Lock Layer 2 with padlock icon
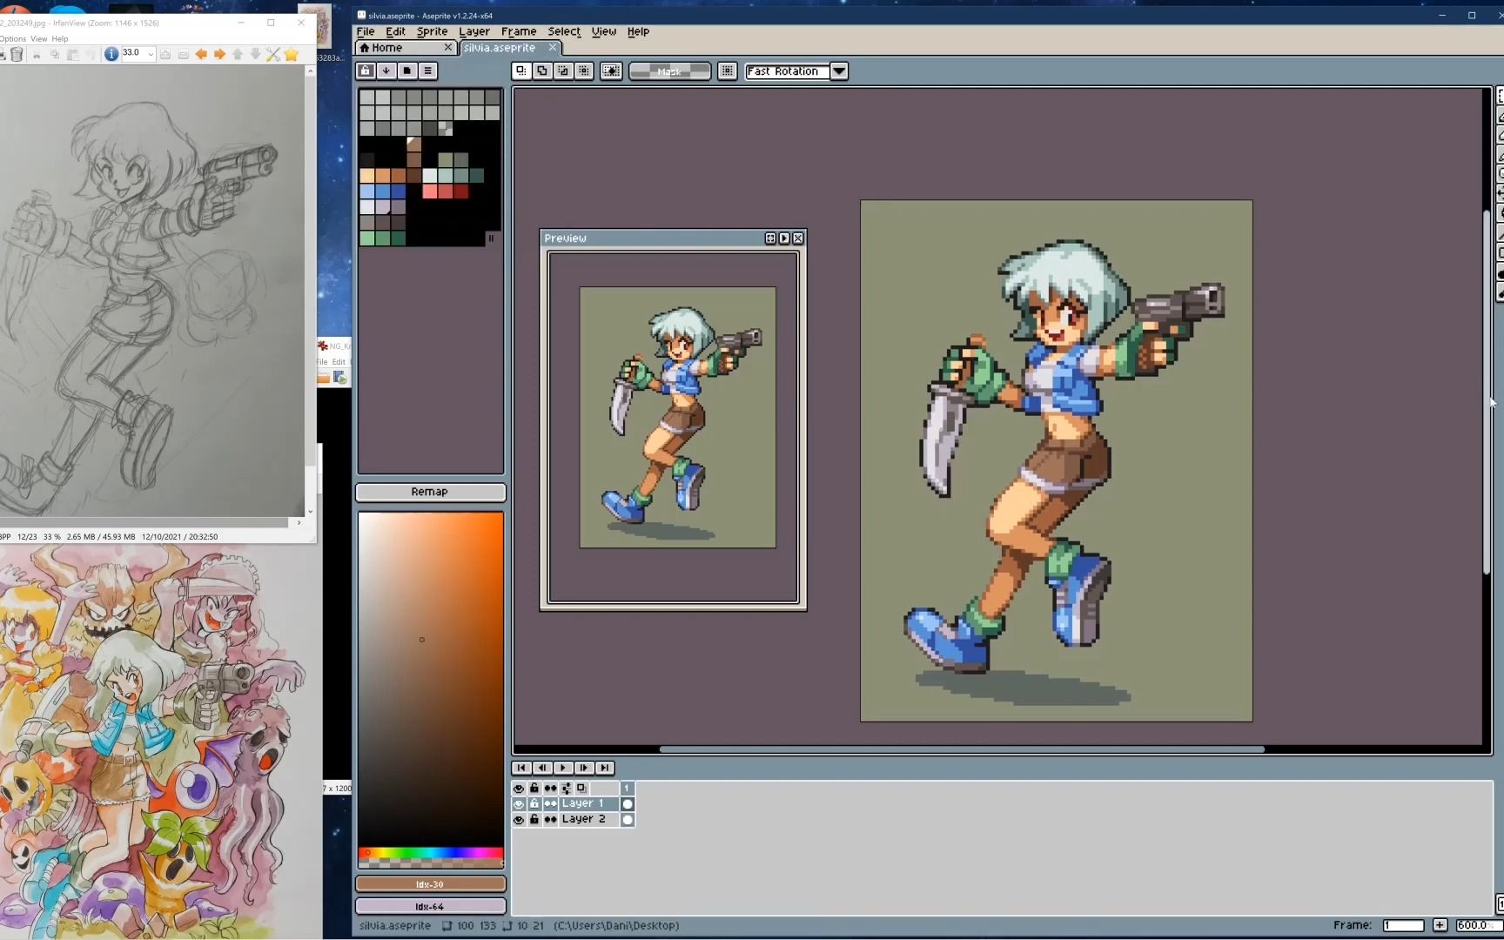This screenshot has width=1504, height=940. point(534,820)
